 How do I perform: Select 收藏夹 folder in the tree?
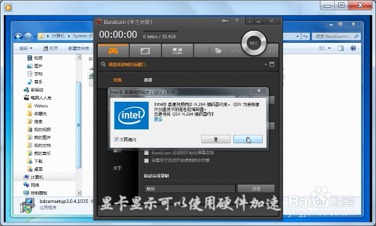coord(37,114)
